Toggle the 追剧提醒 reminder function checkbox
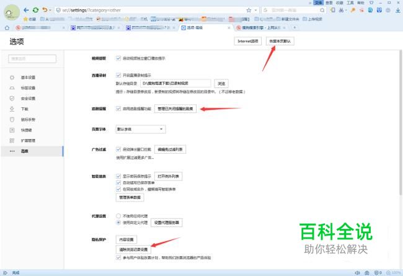 tap(118, 109)
